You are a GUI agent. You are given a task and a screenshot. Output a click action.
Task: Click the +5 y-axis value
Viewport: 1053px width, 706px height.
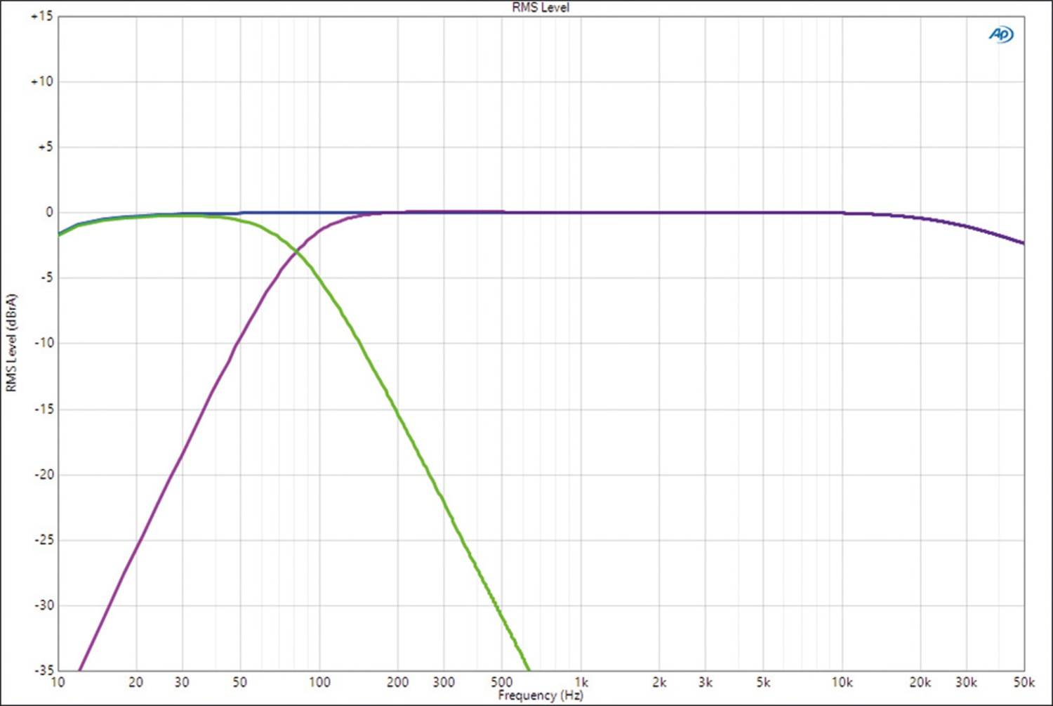pos(45,147)
